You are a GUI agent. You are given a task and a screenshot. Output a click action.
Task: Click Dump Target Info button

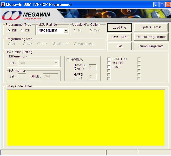(x=151, y=46)
